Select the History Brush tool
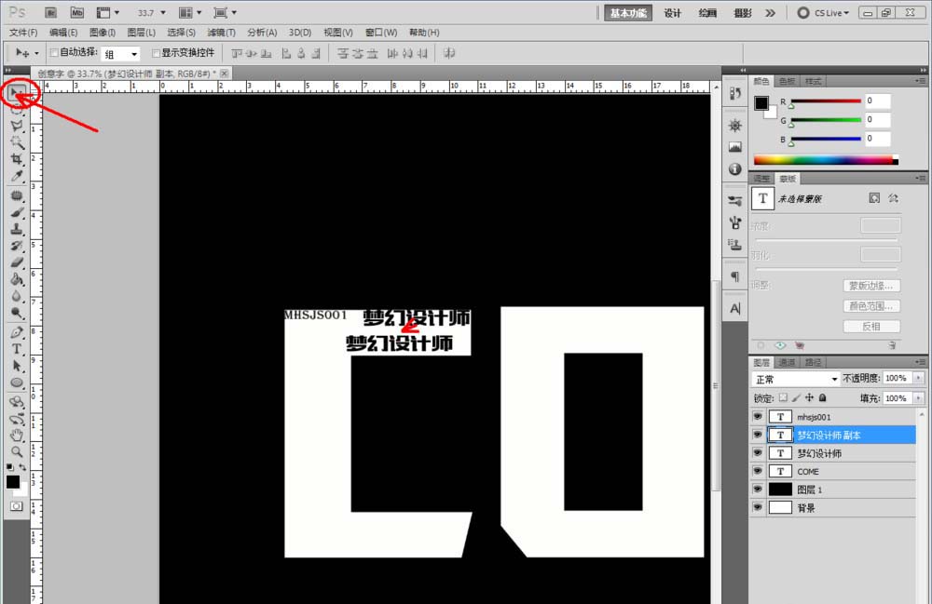Image resolution: width=932 pixels, height=604 pixels. pyautogui.click(x=17, y=246)
